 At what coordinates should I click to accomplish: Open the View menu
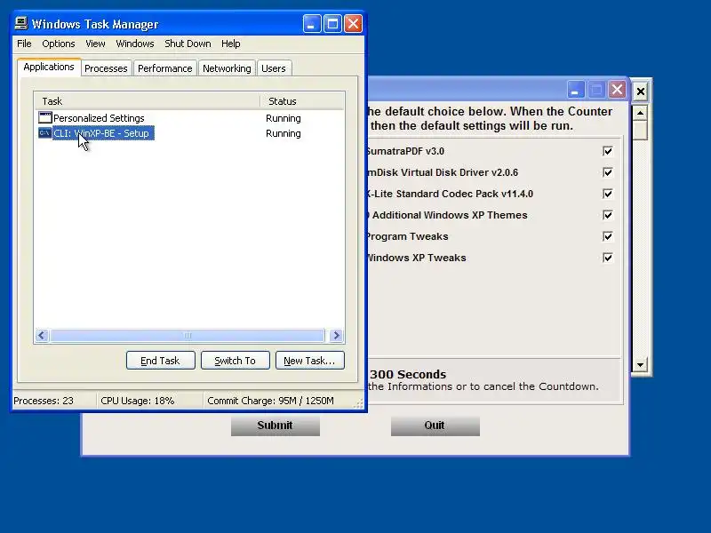pyautogui.click(x=95, y=44)
